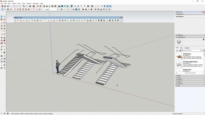Open the File menu
205x115 pixels.
pyautogui.click(x=2, y=4)
